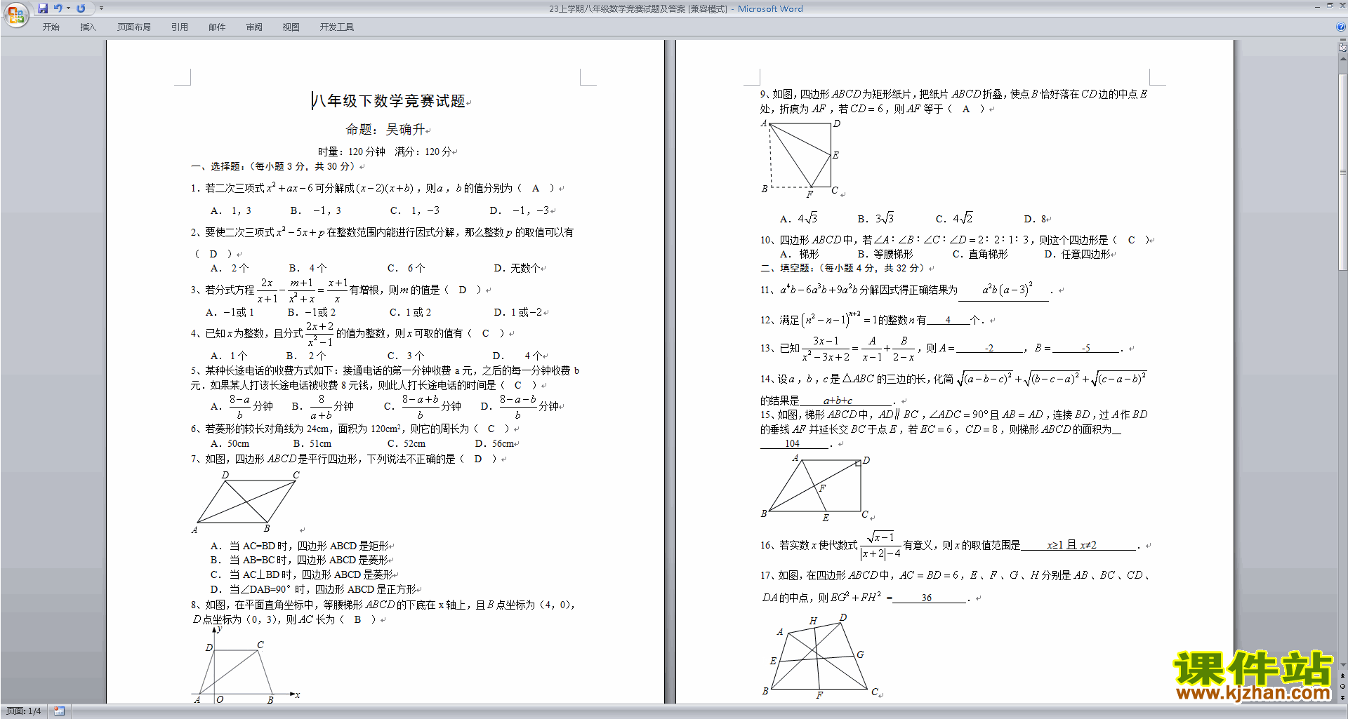Viewport: 1348px width, 719px height.
Task: Redo the last action
Action: coord(81,8)
